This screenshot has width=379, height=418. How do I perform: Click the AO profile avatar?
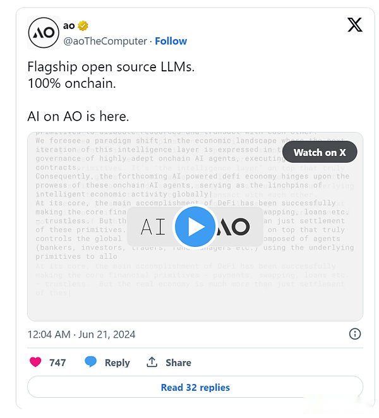(x=44, y=33)
